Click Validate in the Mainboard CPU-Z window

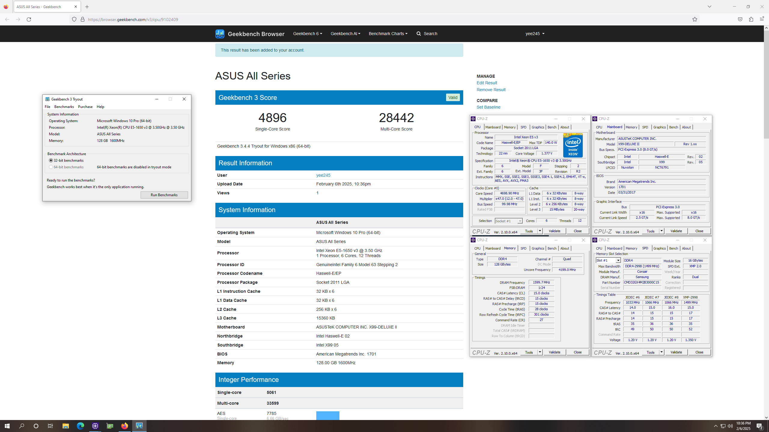[676, 231]
